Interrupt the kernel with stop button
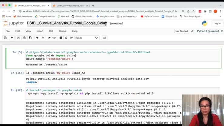 tap(61, 38)
